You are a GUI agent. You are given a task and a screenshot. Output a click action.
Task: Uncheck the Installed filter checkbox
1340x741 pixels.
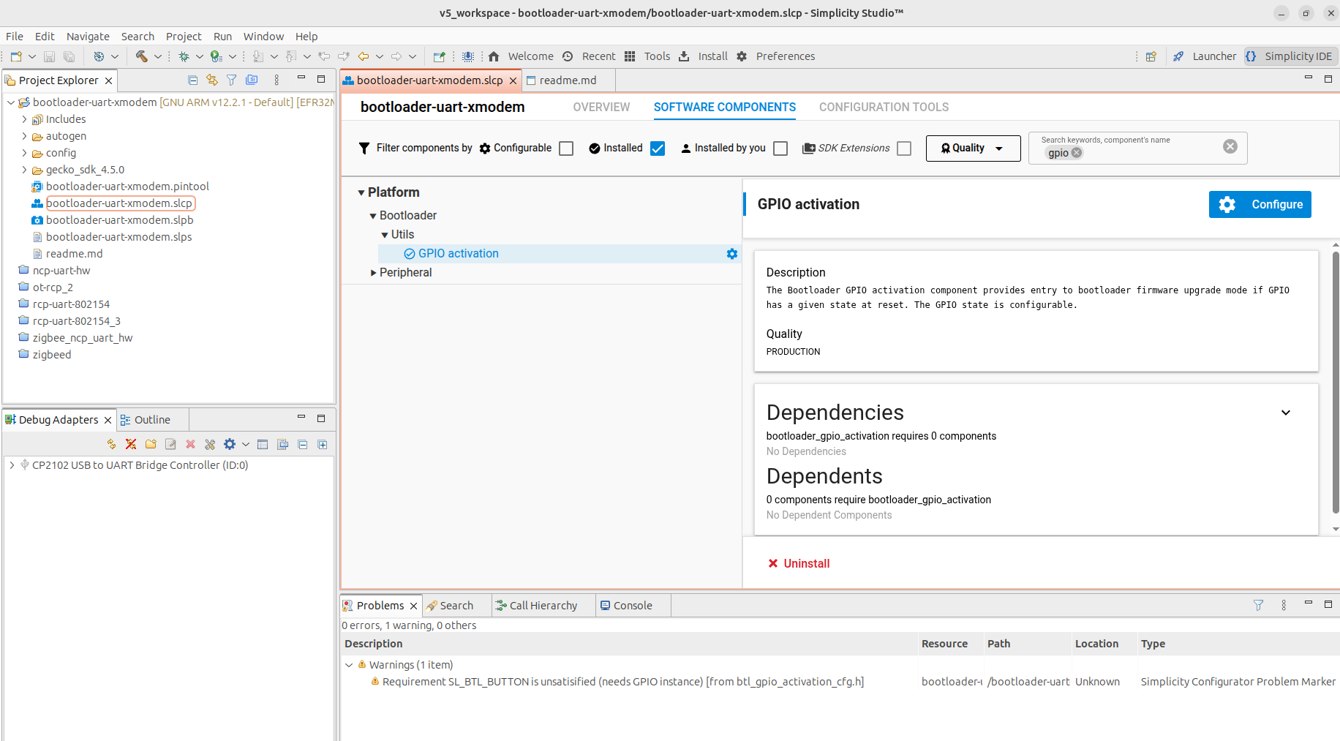658,148
